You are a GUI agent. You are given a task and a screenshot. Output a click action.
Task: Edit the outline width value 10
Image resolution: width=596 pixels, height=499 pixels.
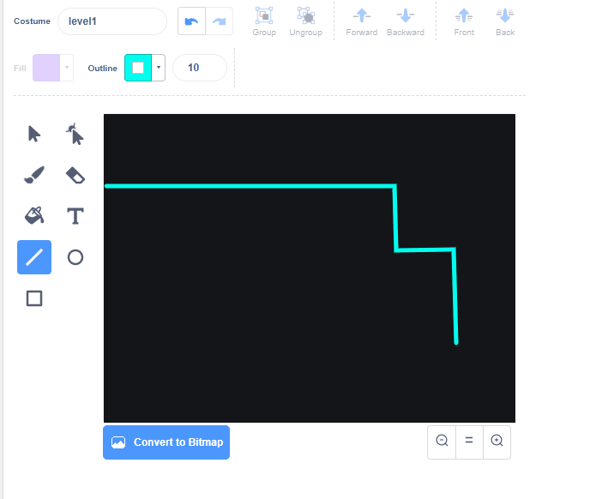[x=200, y=68]
